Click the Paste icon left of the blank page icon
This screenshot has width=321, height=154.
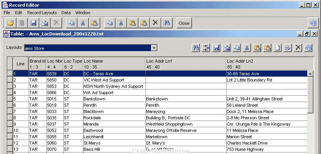pos(267,48)
